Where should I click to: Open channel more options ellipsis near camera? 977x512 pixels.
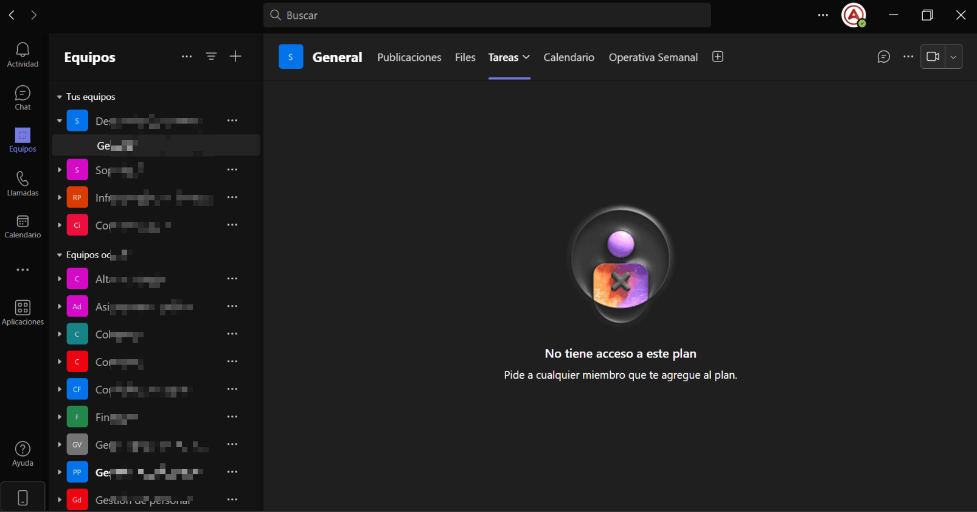click(908, 57)
